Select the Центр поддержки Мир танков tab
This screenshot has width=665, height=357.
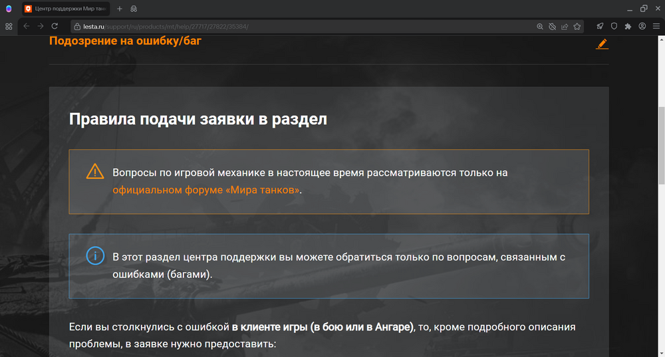[x=66, y=9]
